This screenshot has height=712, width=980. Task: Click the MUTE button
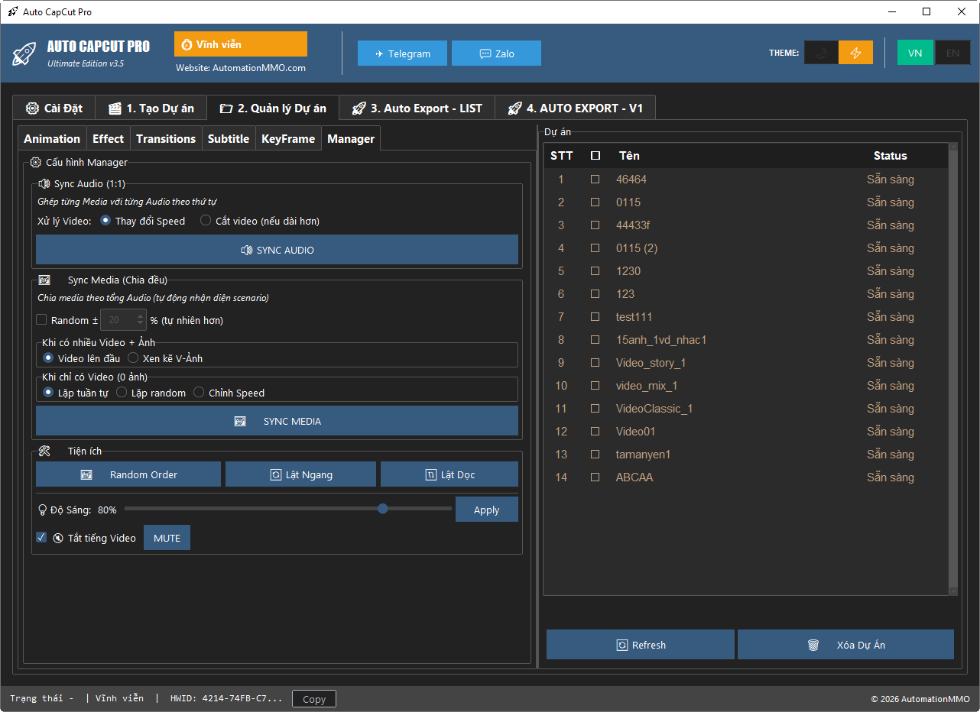pos(167,538)
